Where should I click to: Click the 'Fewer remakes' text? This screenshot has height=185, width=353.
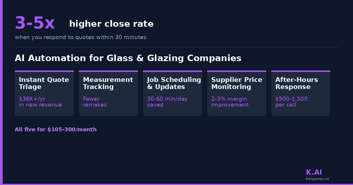tap(95, 102)
